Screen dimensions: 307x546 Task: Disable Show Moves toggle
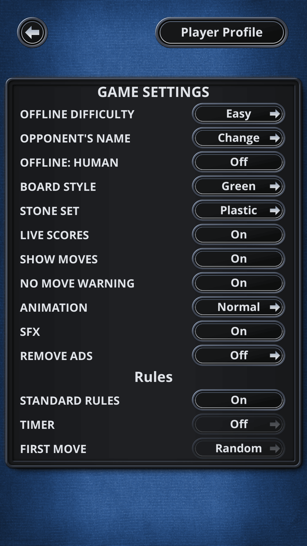click(x=238, y=259)
